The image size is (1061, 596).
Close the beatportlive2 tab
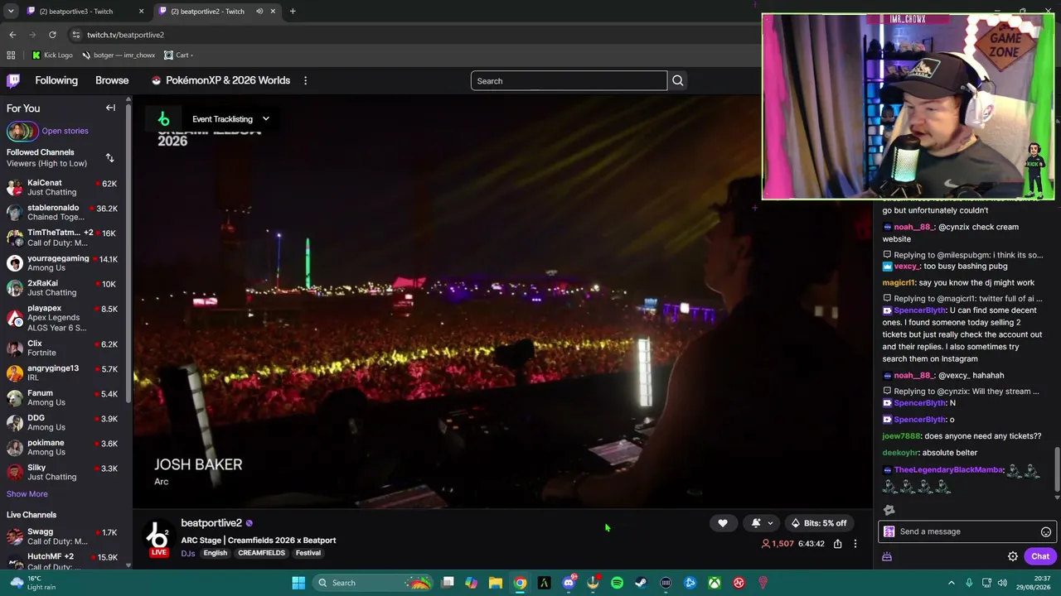click(273, 12)
